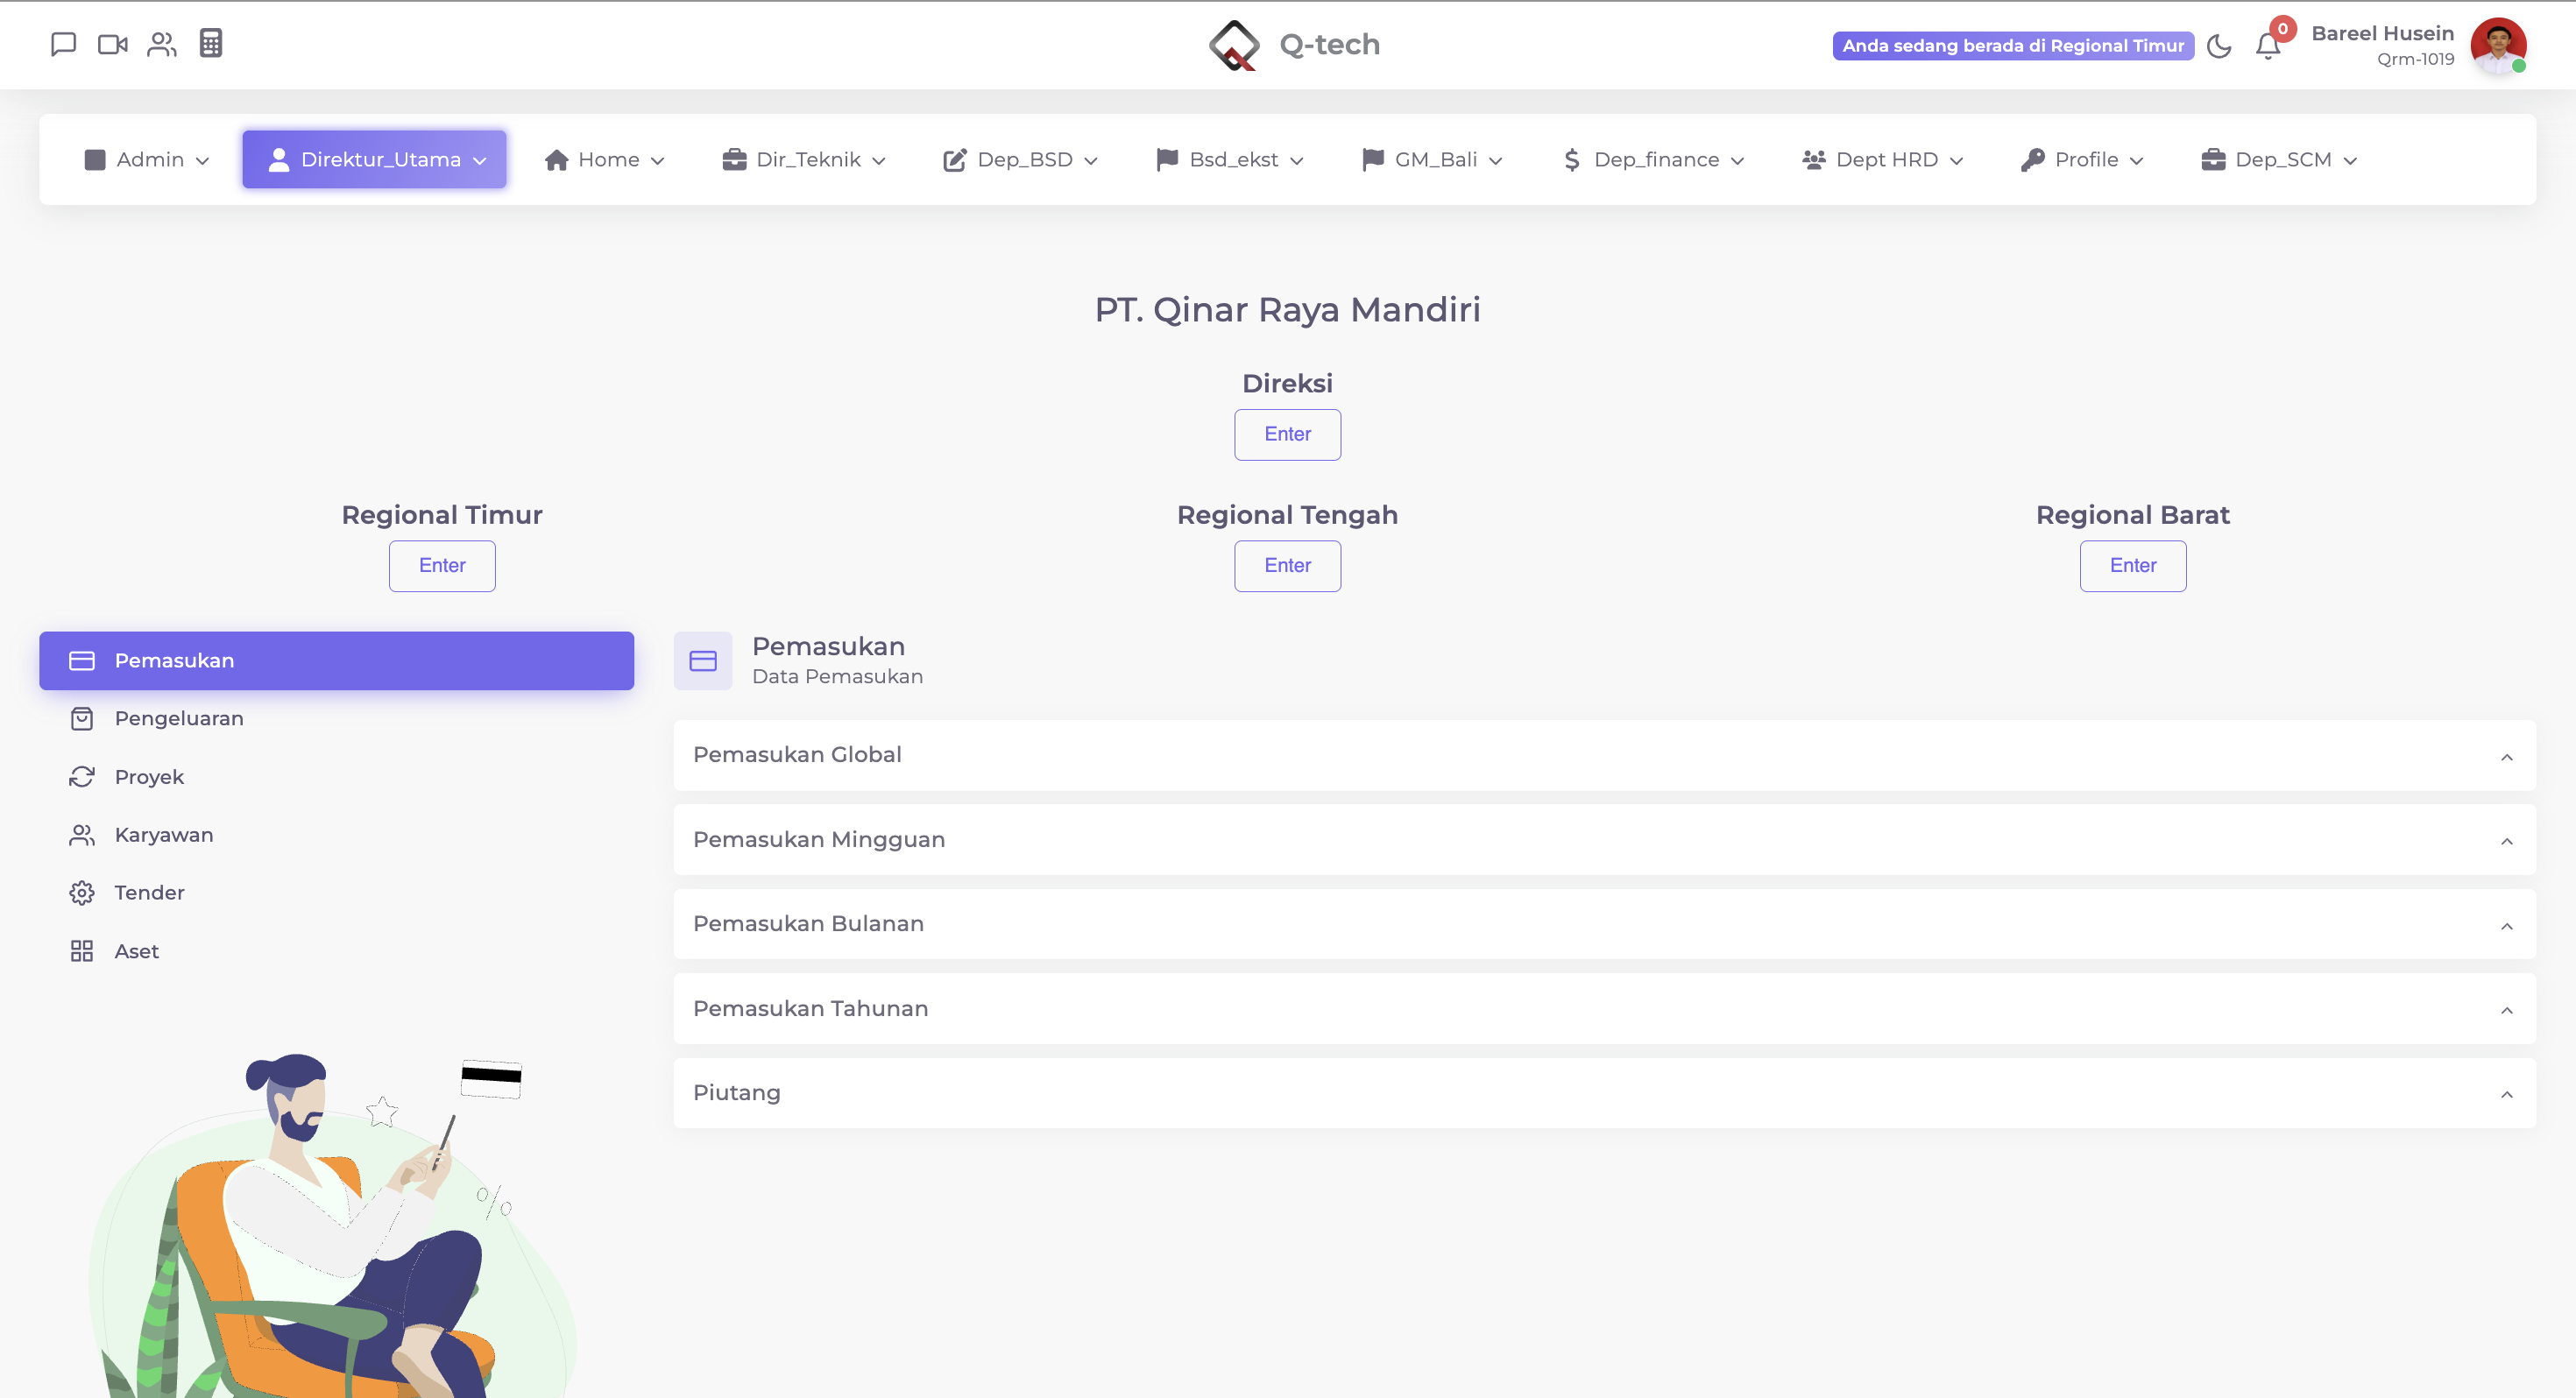The height and width of the screenshot is (1398, 2576).
Task: Open the video call icon
Action: tap(113, 44)
